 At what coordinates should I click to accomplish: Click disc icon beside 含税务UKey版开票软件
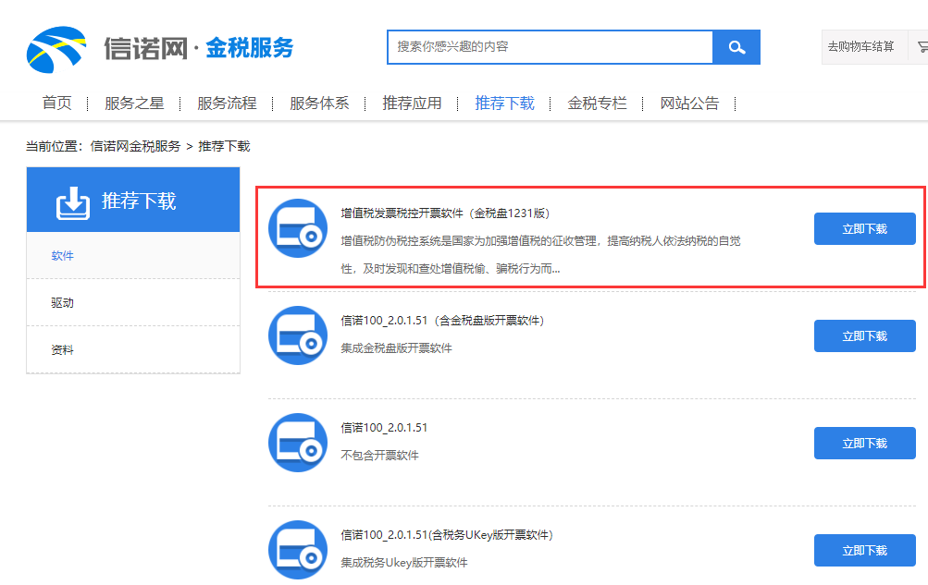point(298,550)
